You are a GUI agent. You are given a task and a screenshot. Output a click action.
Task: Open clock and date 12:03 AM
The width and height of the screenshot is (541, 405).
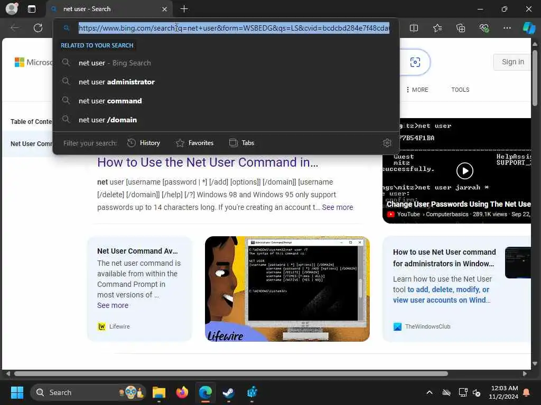tap(503, 392)
